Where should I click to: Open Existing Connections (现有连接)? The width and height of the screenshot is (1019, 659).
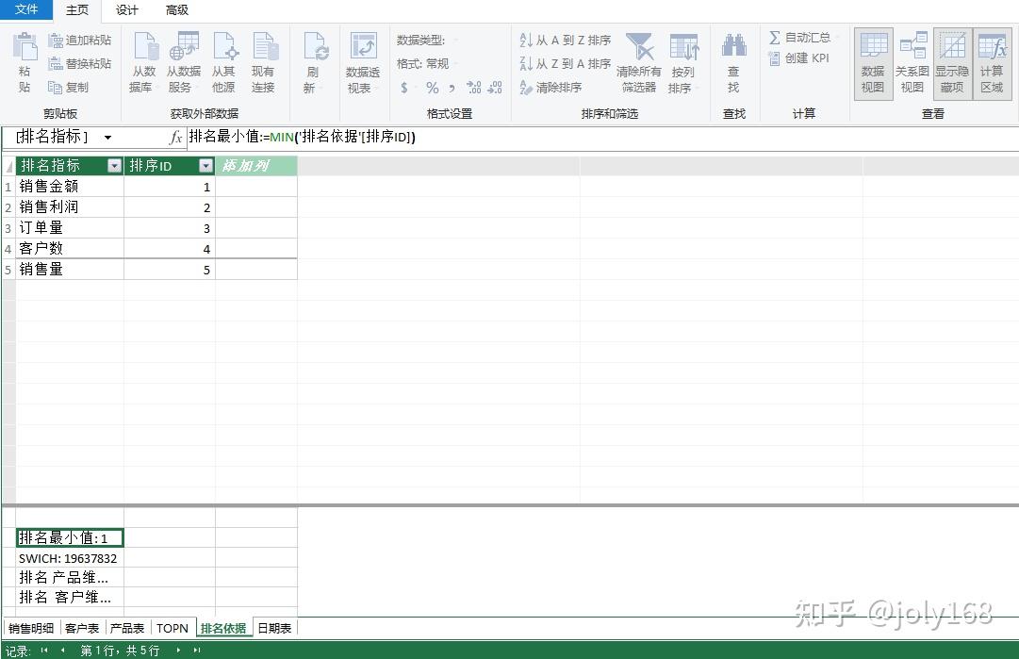click(263, 63)
